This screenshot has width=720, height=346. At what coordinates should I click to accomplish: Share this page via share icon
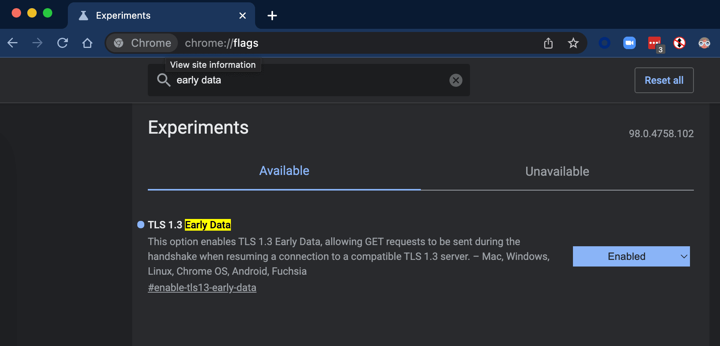tap(548, 43)
